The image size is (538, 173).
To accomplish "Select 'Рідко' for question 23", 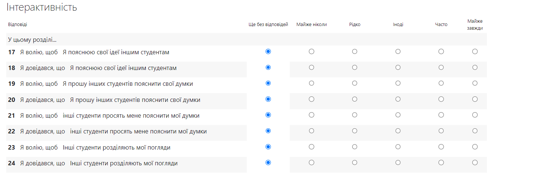I will pos(355,147).
